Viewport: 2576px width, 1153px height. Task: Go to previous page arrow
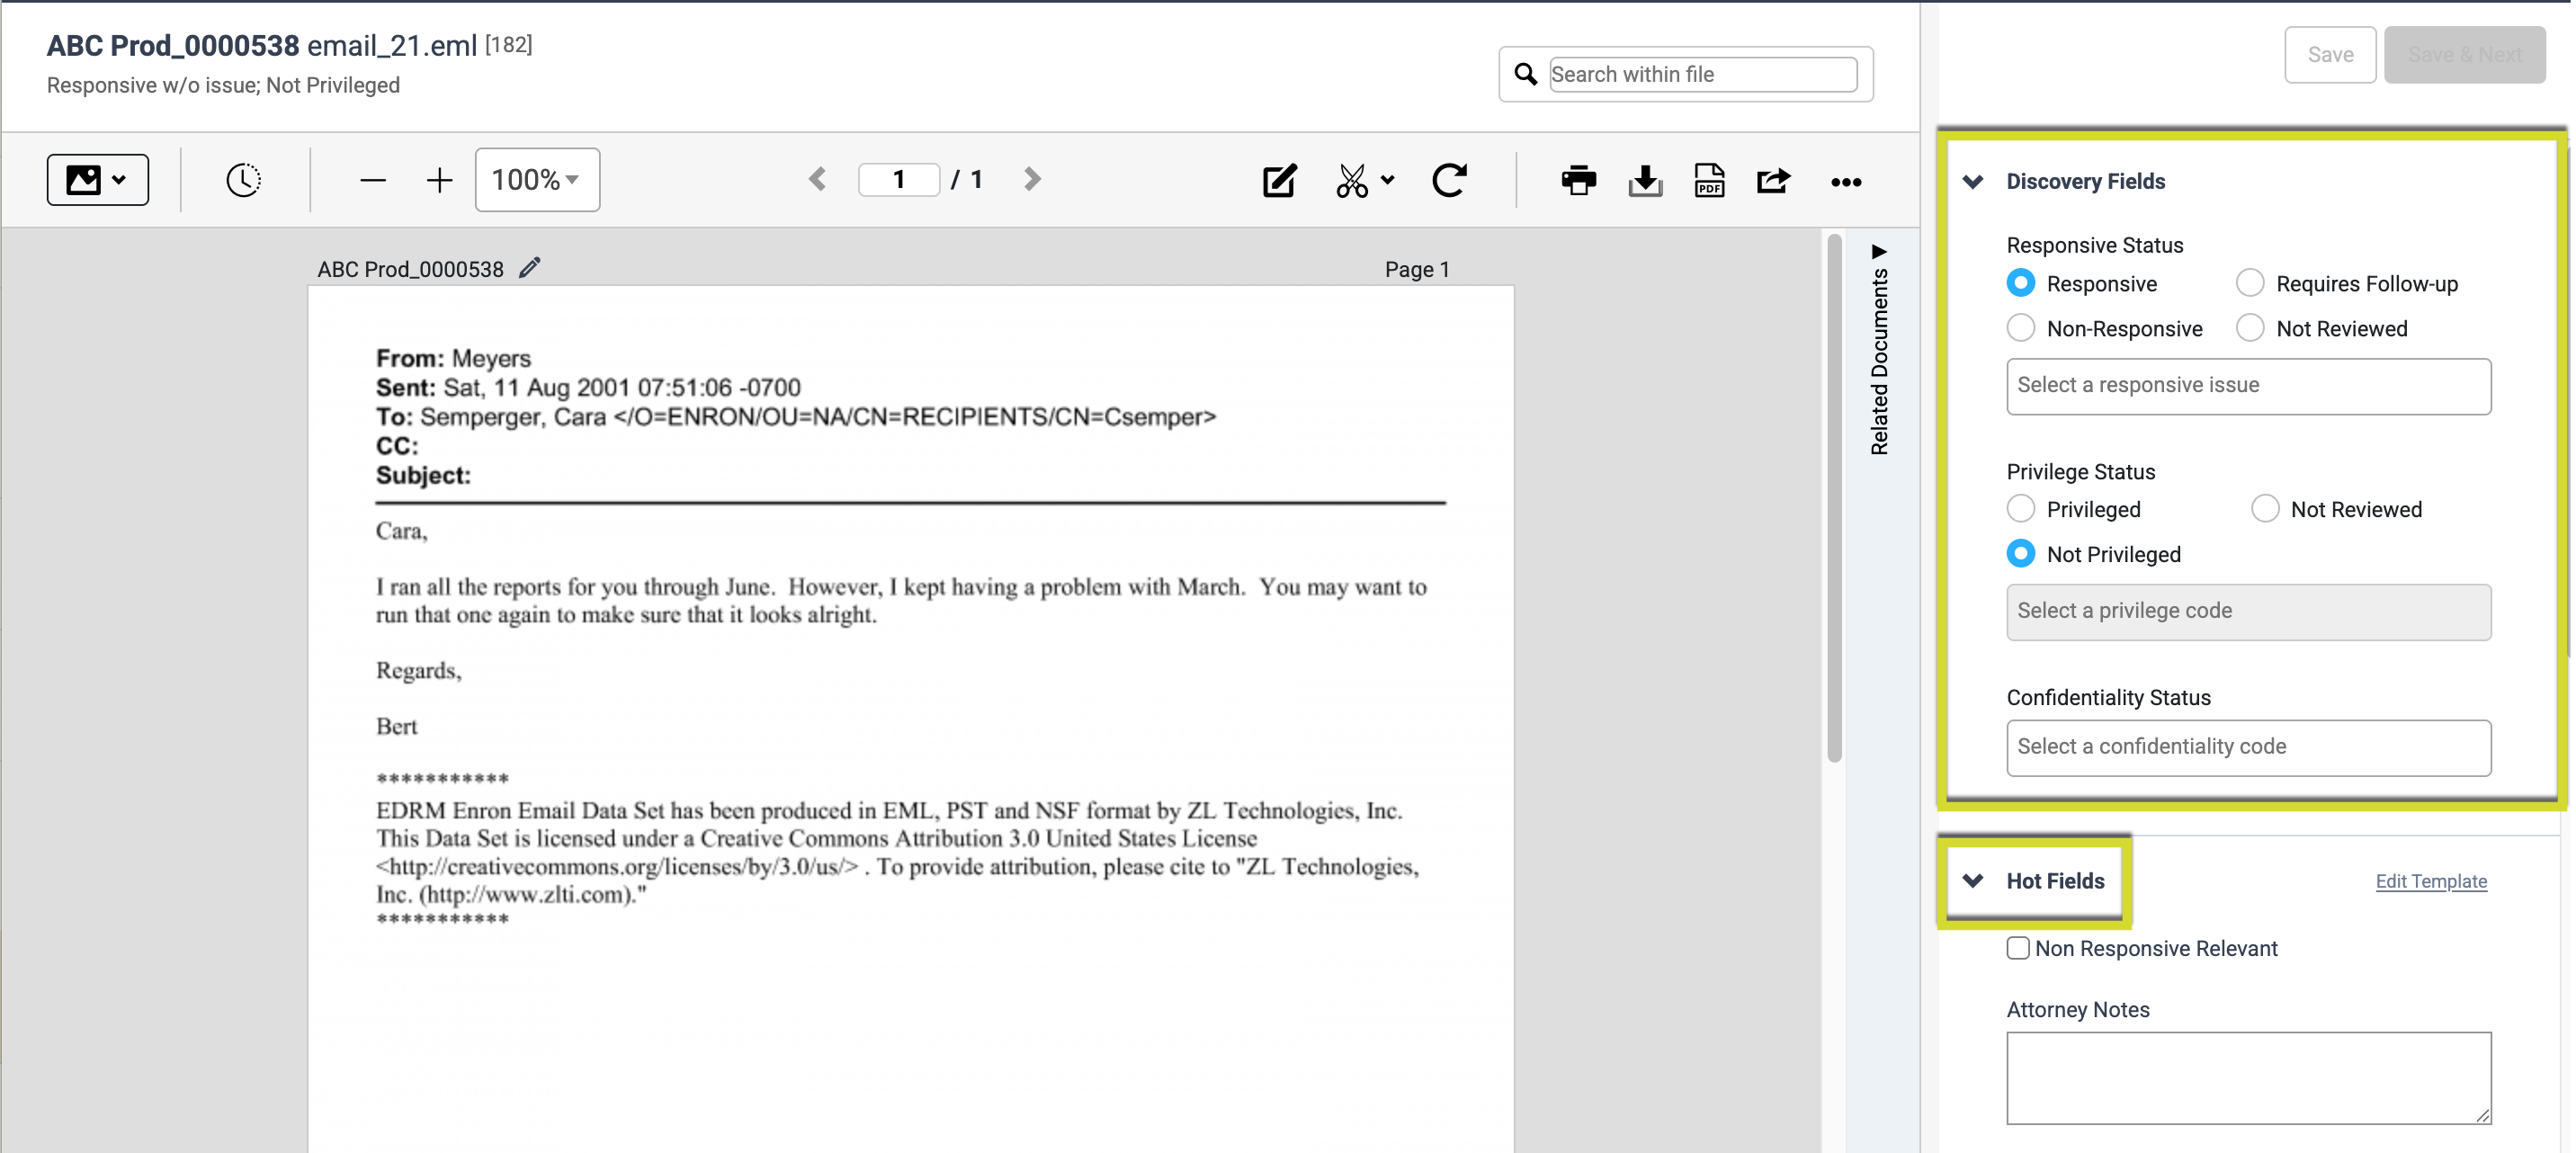(x=817, y=180)
